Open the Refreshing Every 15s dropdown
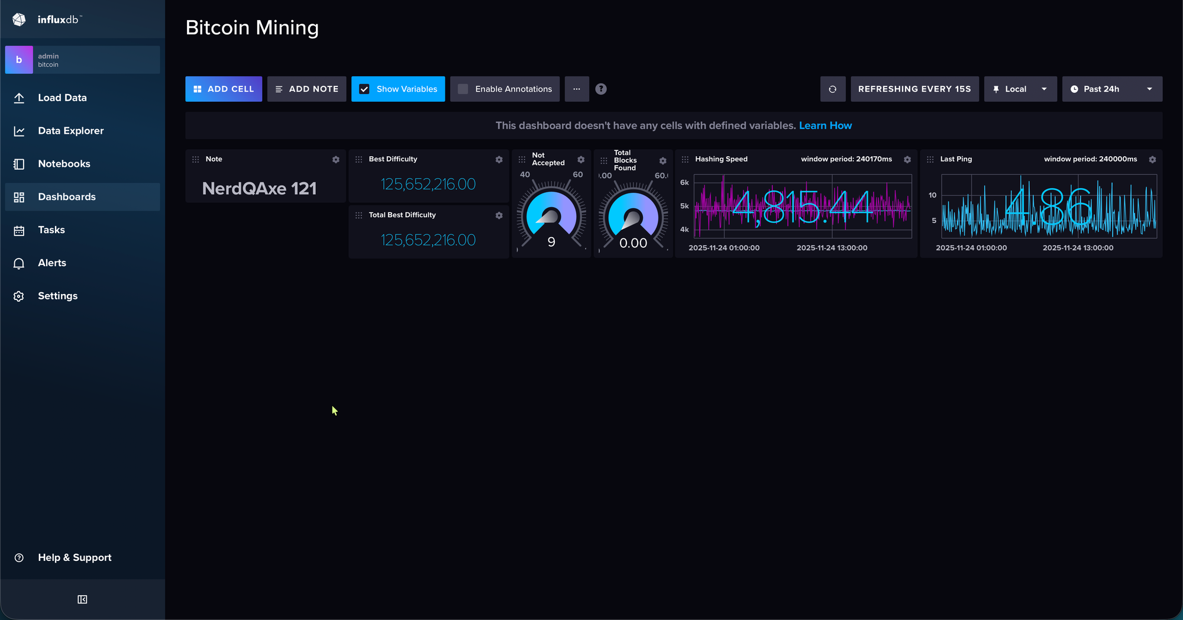The width and height of the screenshot is (1183, 620). pos(914,89)
